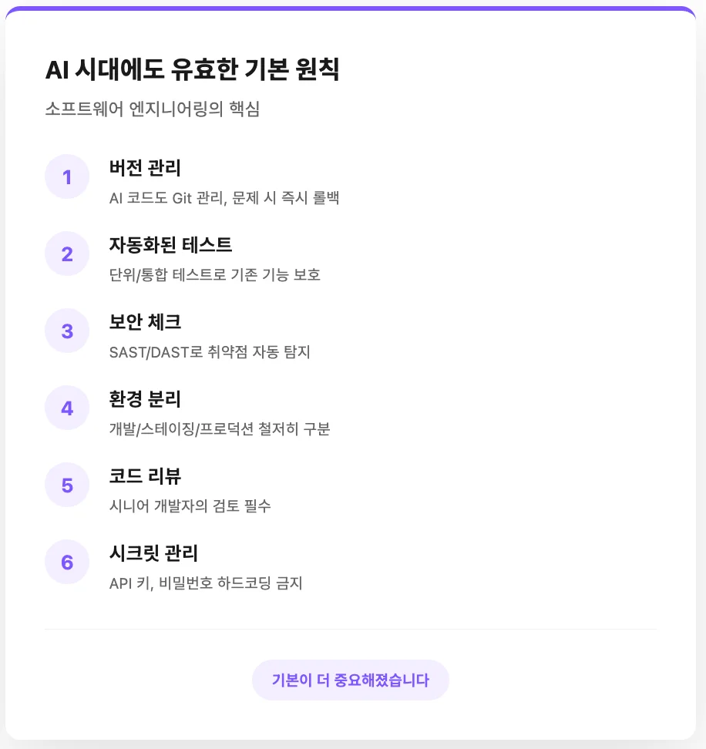Click the 코드 리뷰 heading
This screenshot has width=706, height=749.
(x=145, y=476)
